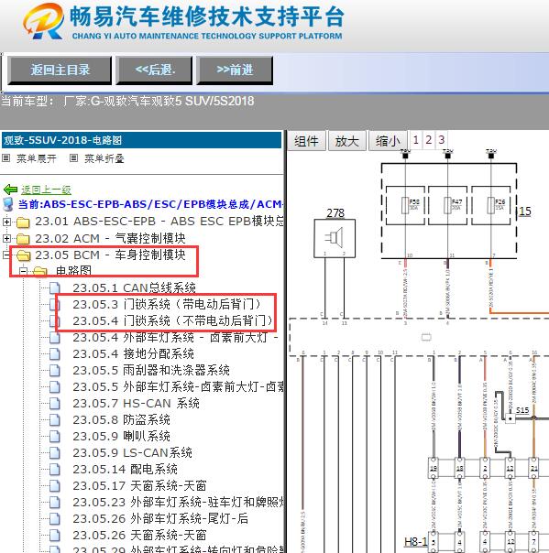Collapse the 电路图 subfolder
Screen dimensions: 549x553
23,271
